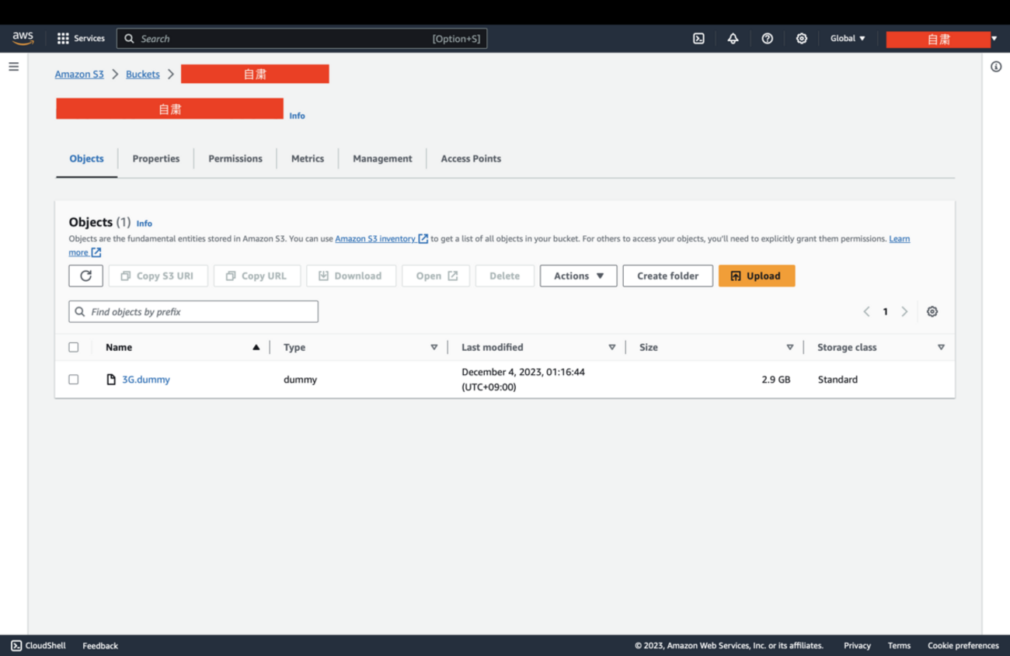
Task: Focus the AWS top Search box
Action: point(301,38)
